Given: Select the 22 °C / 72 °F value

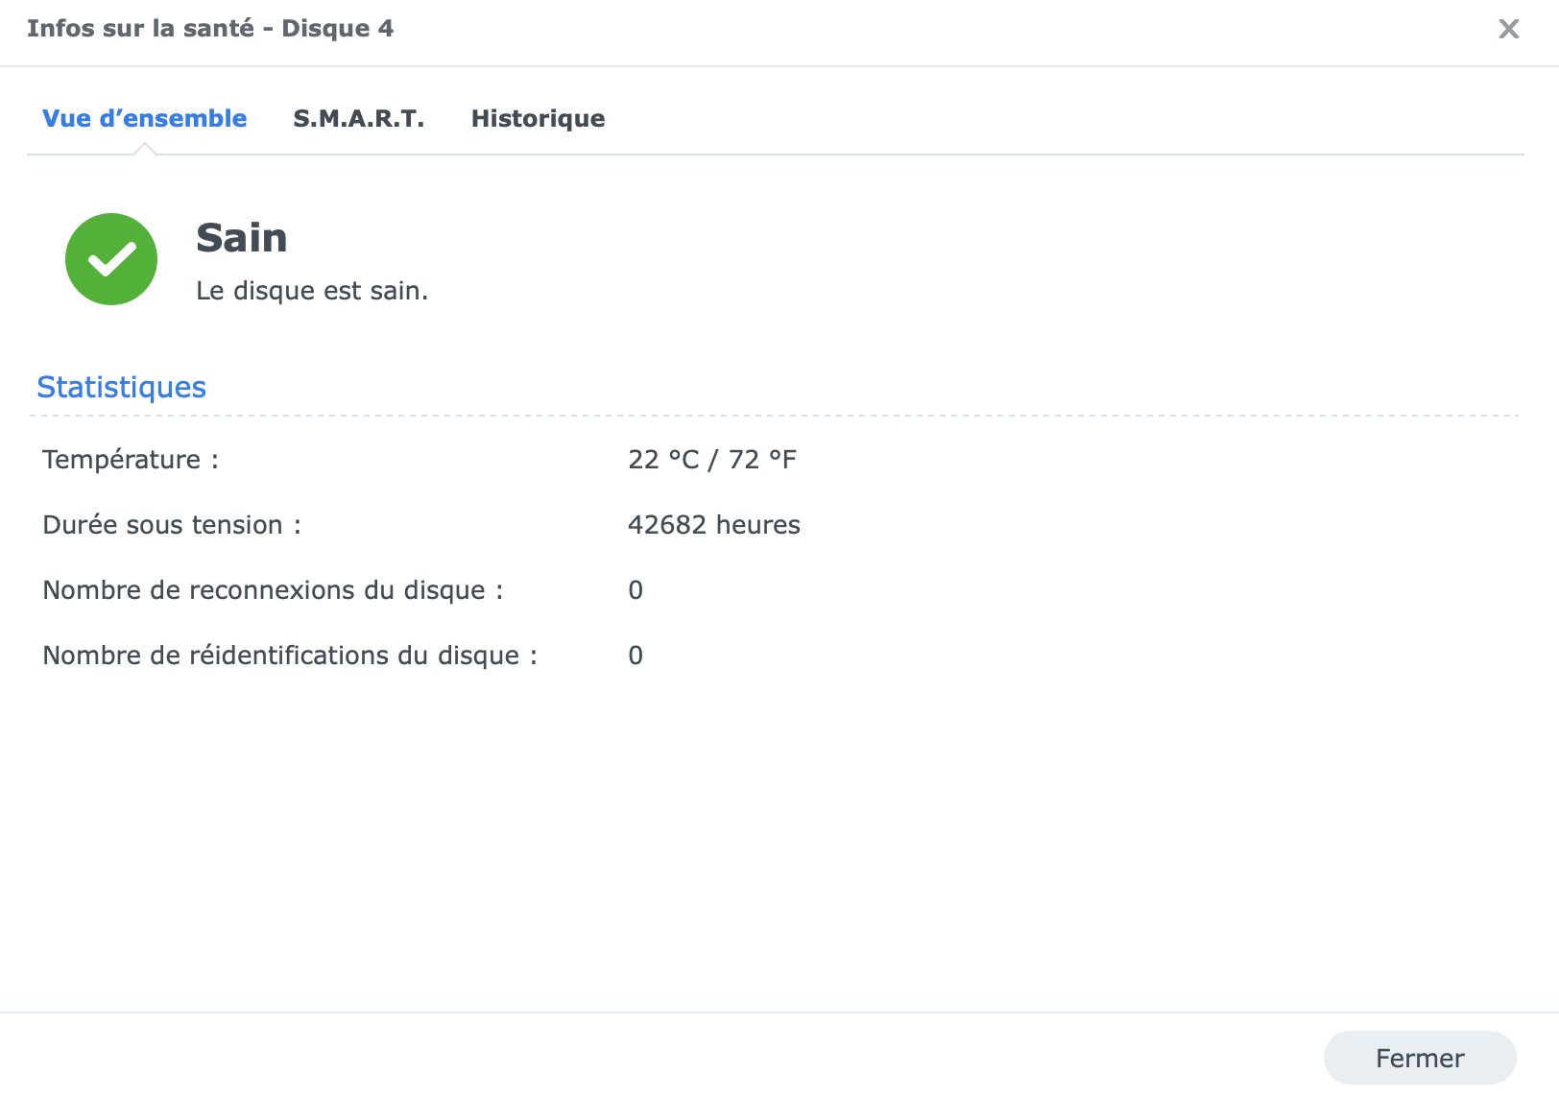Looking at the screenshot, I should pyautogui.click(x=712, y=460).
